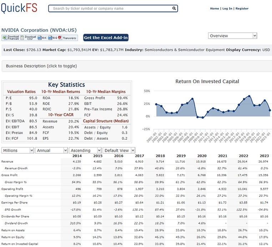Image resolution: width=272 pixels, height=247 pixels.
Task: Click 2022 revenue value 26,914
Action: [x=242, y=162]
